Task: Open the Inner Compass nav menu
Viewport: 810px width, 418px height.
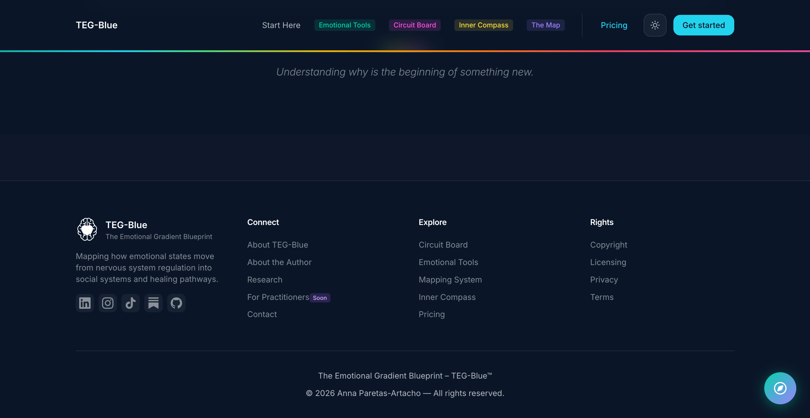Action: point(483,25)
